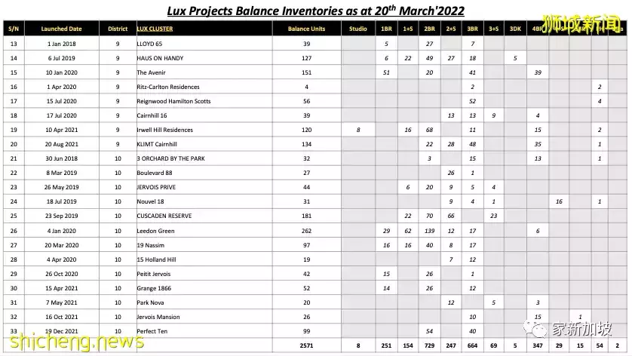Select the total balance units 2571 cell
Viewport: 632px width, 356px height.
[x=306, y=345]
